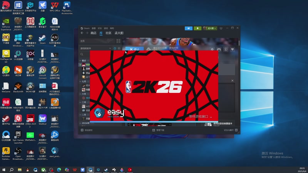The image size is (308, 173).
Task: Open game settings gear icon
Action: (x=212, y=49)
